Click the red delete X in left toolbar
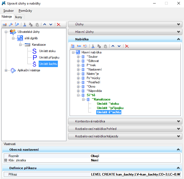 (x=59, y=25)
